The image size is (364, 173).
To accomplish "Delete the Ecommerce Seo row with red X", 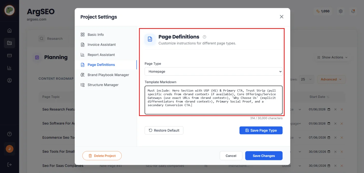I will coord(342,137).
